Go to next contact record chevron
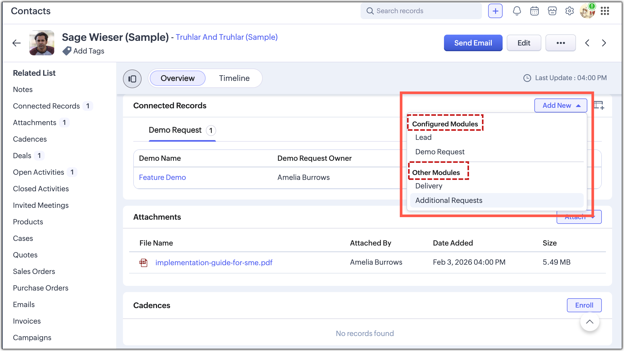Viewport: 624px width, 351px height. 604,43
